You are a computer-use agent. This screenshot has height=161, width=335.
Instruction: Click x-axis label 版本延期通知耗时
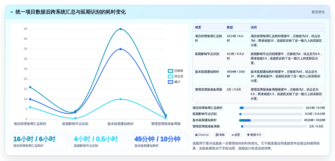point(121,124)
